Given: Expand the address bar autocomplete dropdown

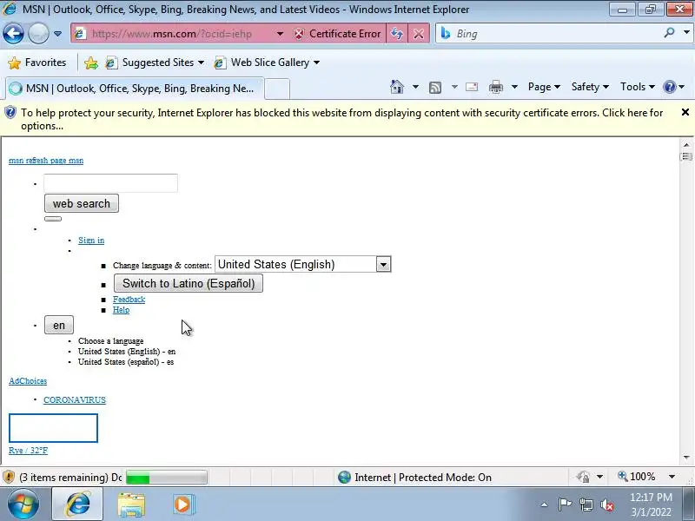Looking at the screenshot, I should 280,34.
